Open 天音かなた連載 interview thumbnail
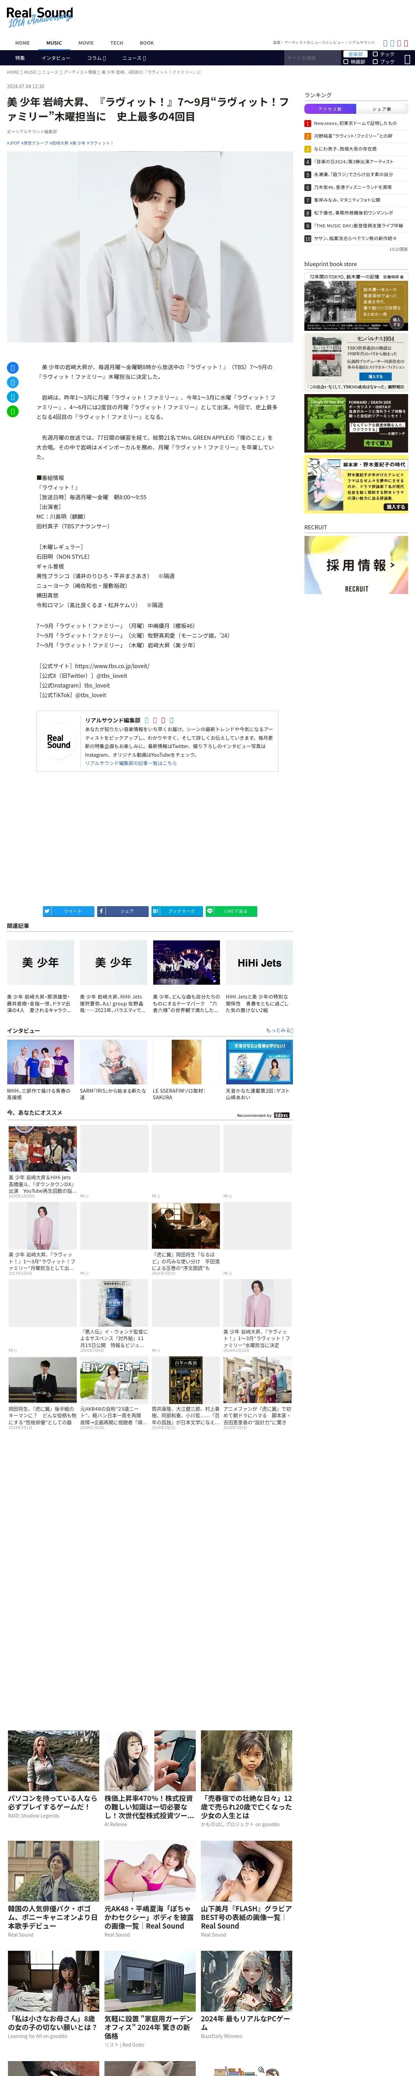415x2076 pixels. [x=259, y=1062]
